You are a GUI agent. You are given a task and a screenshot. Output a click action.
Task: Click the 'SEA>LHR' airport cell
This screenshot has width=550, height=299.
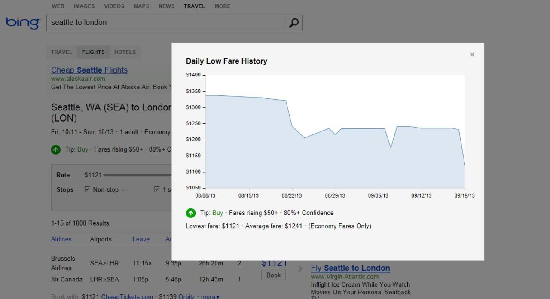pos(104,263)
